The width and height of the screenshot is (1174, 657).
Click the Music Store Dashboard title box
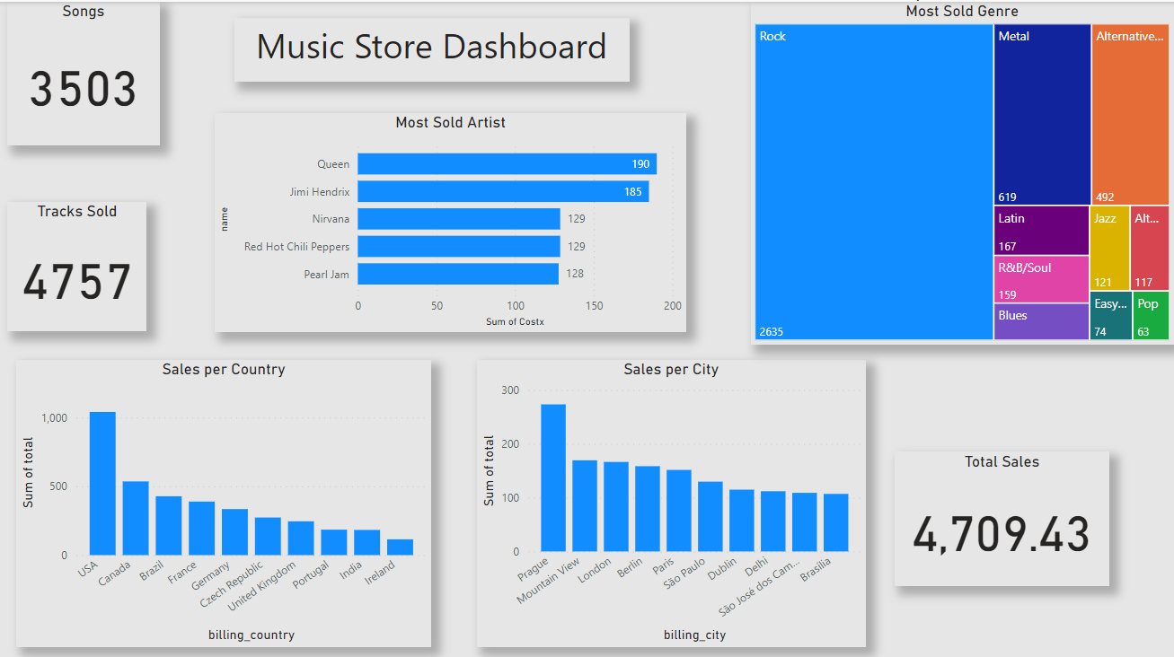click(x=432, y=48)
